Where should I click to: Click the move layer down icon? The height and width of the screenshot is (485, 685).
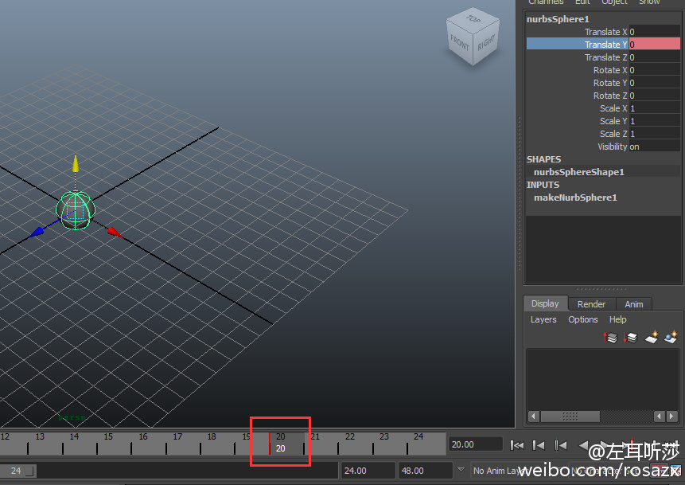pos(630,337)
